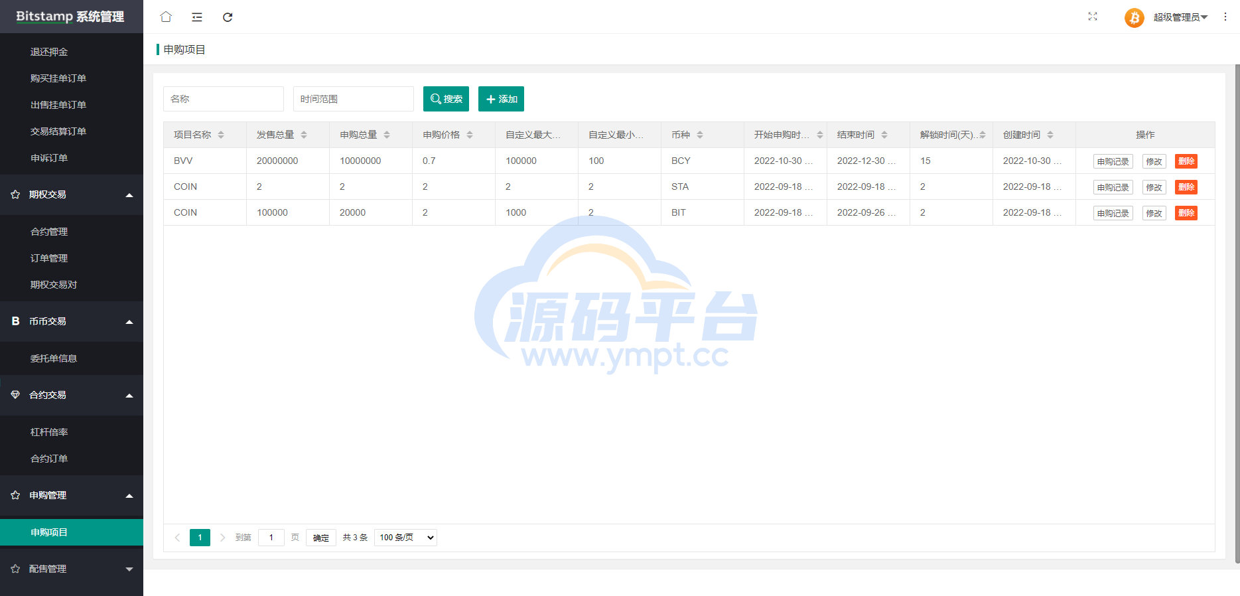The height and width of the screenshot is (596, 1240).
Task: Click the 20000000 发售总量 cell
Action: pyautogui.click(x=288, y=161)
